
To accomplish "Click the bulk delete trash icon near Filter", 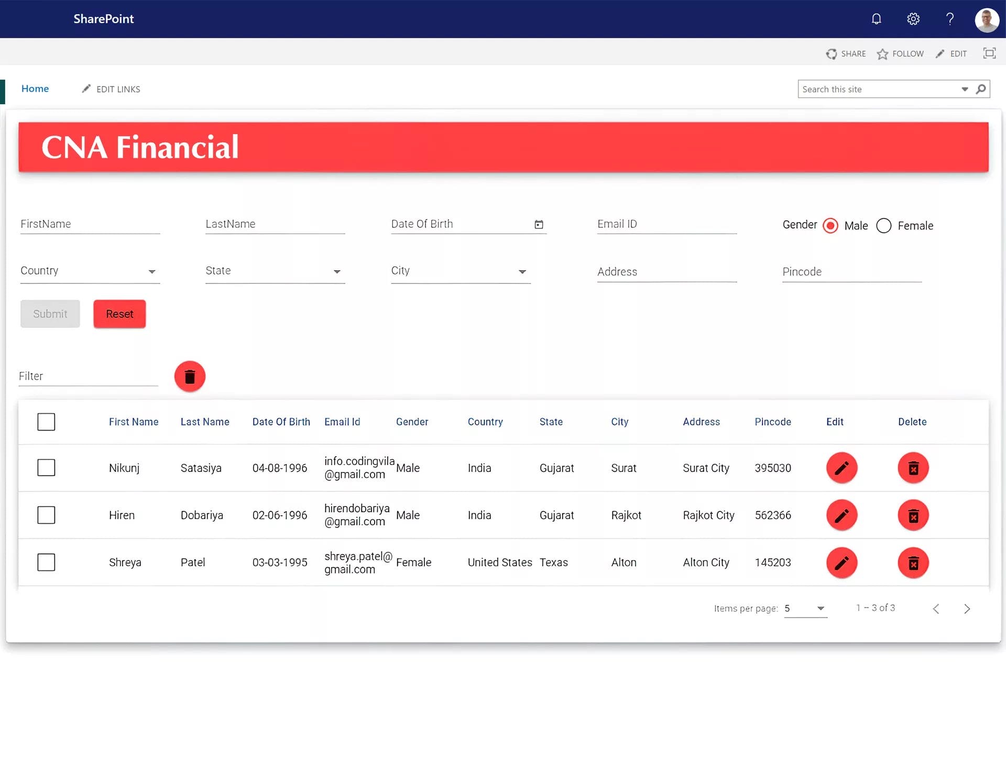I will (x=190, y=376).
